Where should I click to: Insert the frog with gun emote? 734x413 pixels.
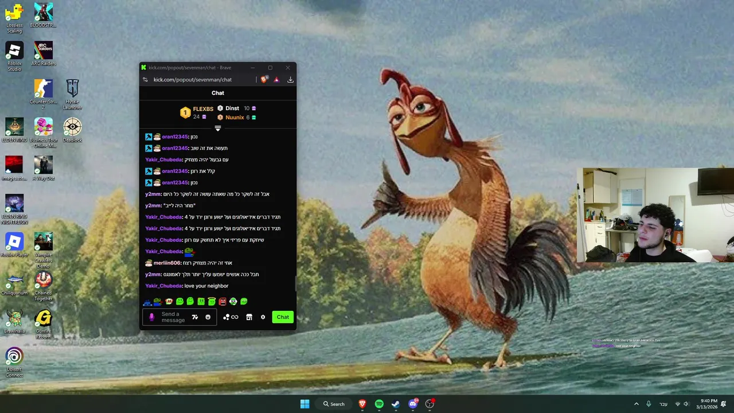pos(158,301)
